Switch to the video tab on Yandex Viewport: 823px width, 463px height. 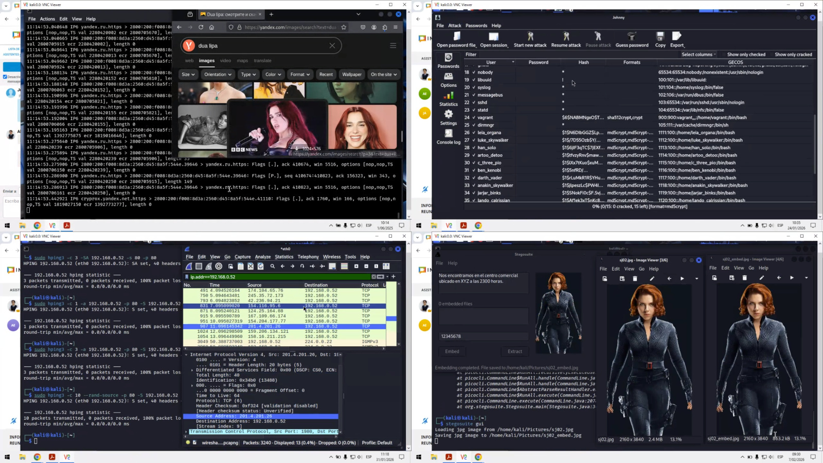(225, 61)
